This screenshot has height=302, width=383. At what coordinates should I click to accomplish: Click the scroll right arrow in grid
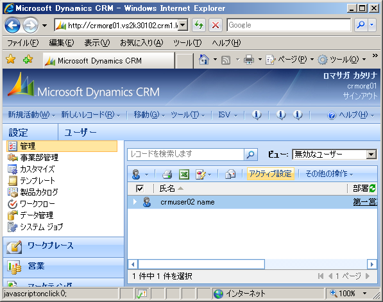(372, 264)
